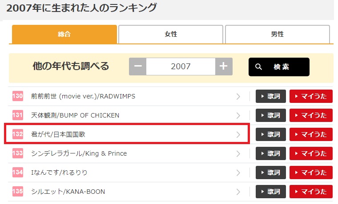Screen dimensions: 338x204
Task: Click the plus year stepper button
Action: point(223,67)
